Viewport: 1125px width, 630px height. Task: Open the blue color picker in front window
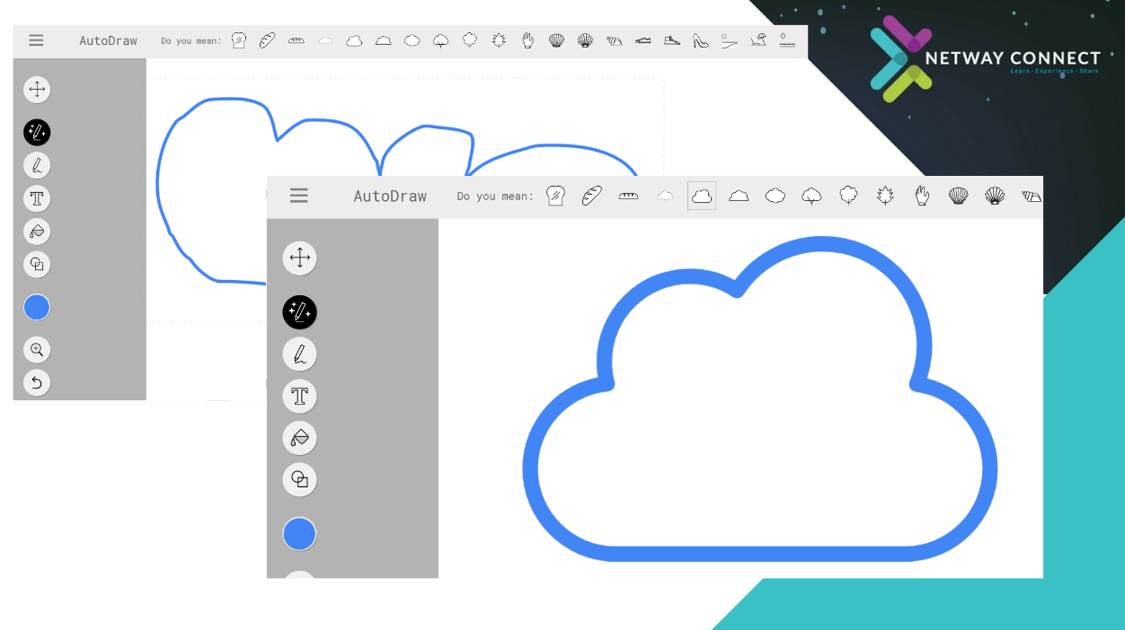point(299,534)
